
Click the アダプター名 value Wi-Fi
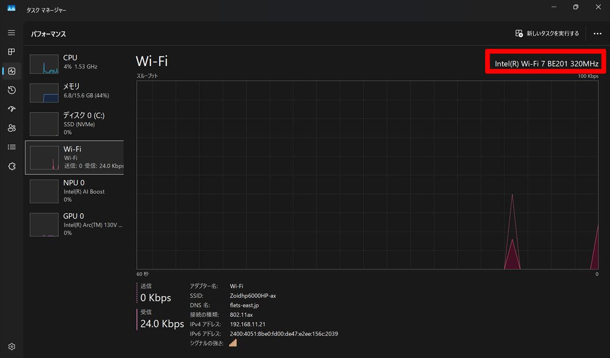[236, 286]
